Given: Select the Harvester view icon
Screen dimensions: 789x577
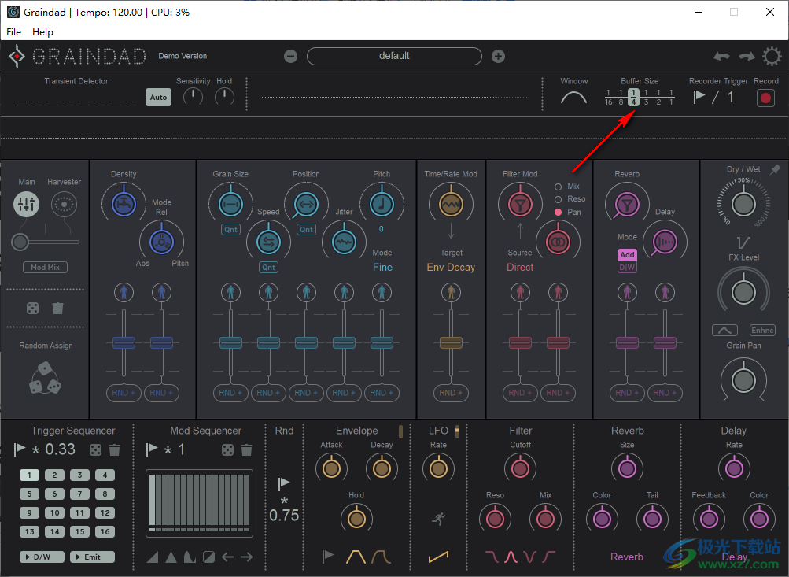Looking at the screenshot, I should coord(64,205).
